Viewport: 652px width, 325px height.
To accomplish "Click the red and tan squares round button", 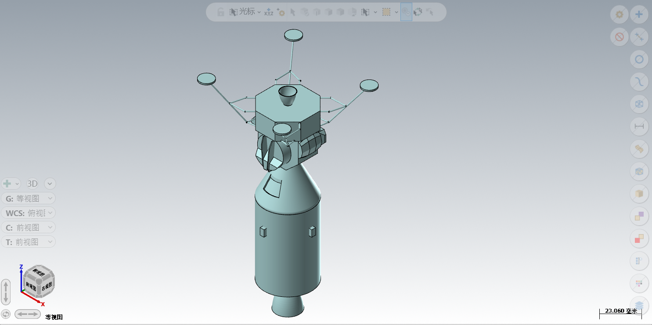I will click(639, 238).
